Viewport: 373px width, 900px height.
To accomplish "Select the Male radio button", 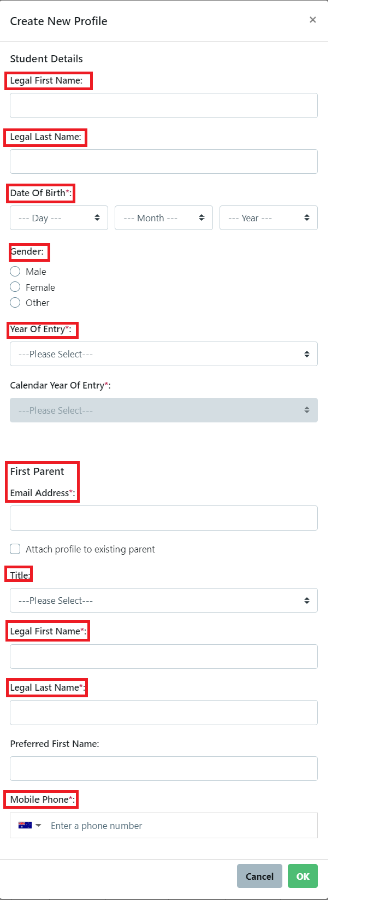I will [15, 271].
